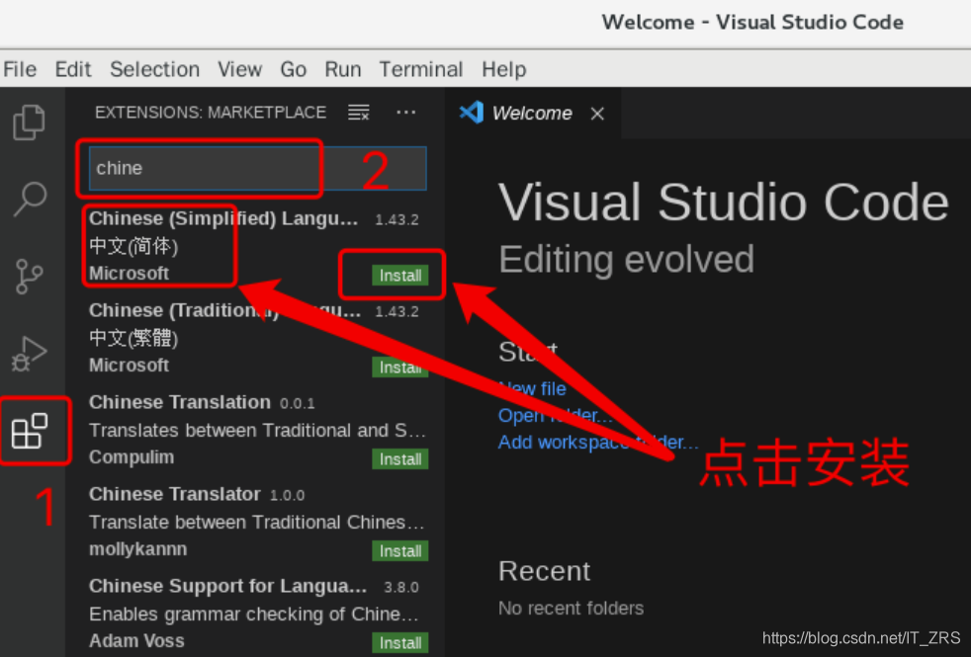Image resolution: width=971 pixels, height=657 pixels.
Task: Open the Run and Debug view
Action: 29,354
